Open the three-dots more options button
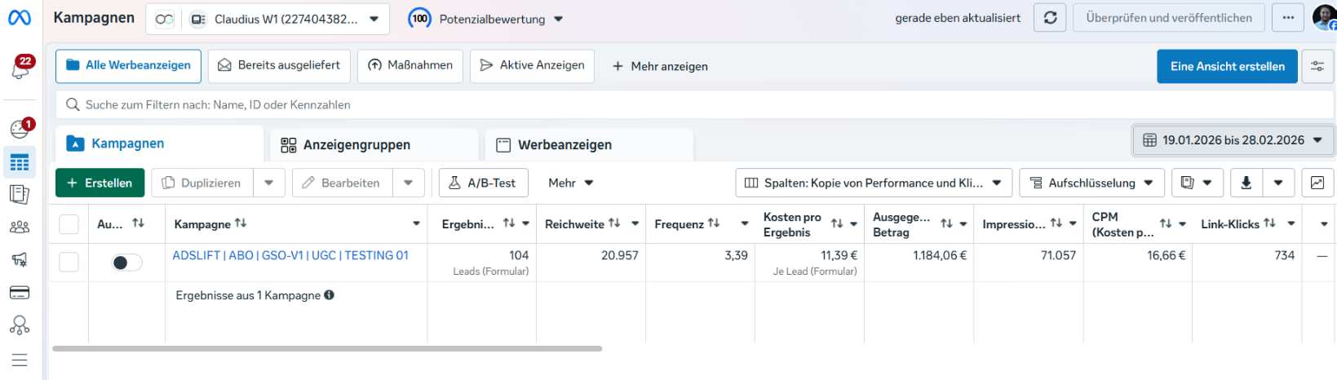This screenshot has height=380, width=1337. click(x=1288, y=18)
